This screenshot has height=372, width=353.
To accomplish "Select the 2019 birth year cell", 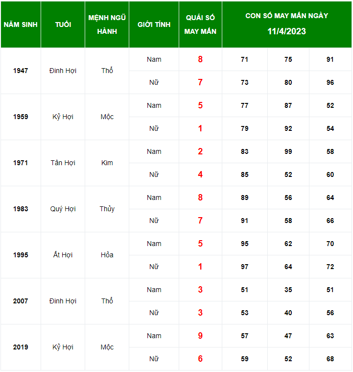I will tap(21, 347).
